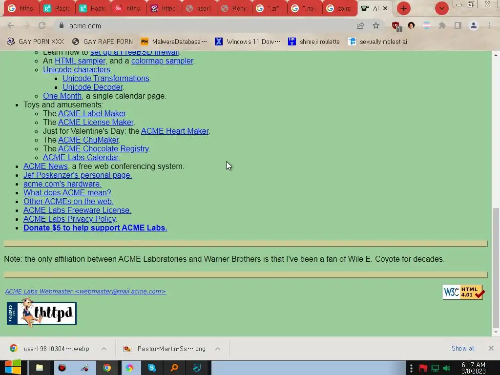
Task: Open the Unicode Transformations link
Action: point(106,78)
